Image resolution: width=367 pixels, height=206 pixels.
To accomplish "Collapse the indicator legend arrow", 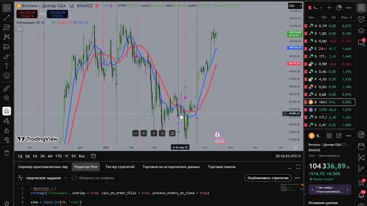I will pyautogui.click(x=19, y=29).
